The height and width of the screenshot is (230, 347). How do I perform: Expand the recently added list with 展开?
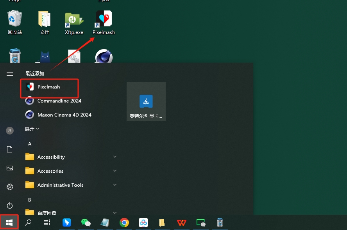[32, 129]
